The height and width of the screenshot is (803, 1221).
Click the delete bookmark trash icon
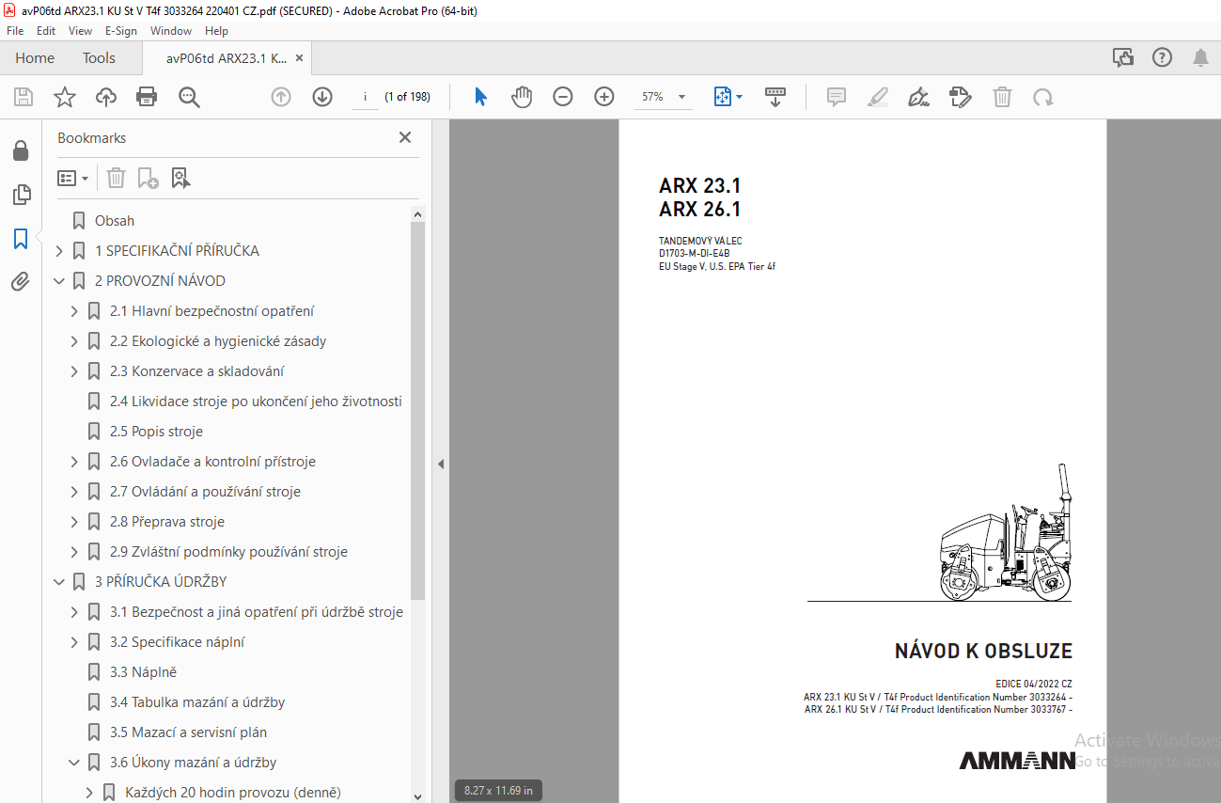coord(116,178)
